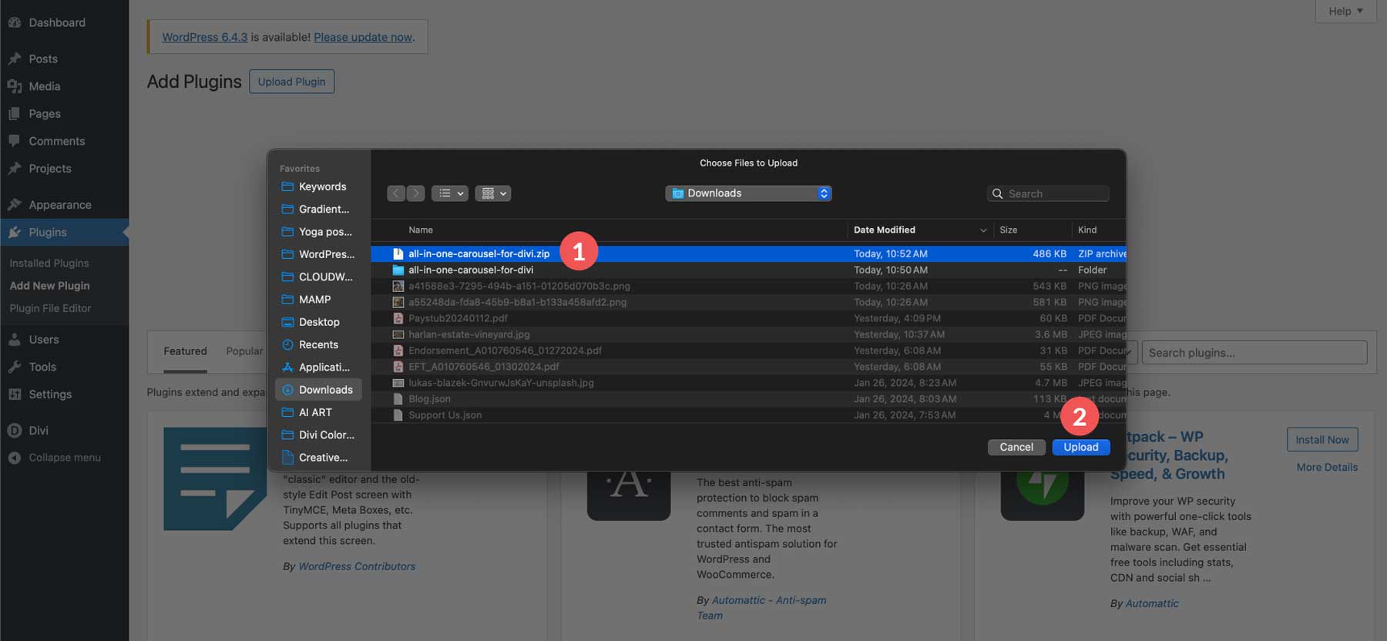Click the PDF icon of Paystub20240112.pdf

(x=398, y=318)
